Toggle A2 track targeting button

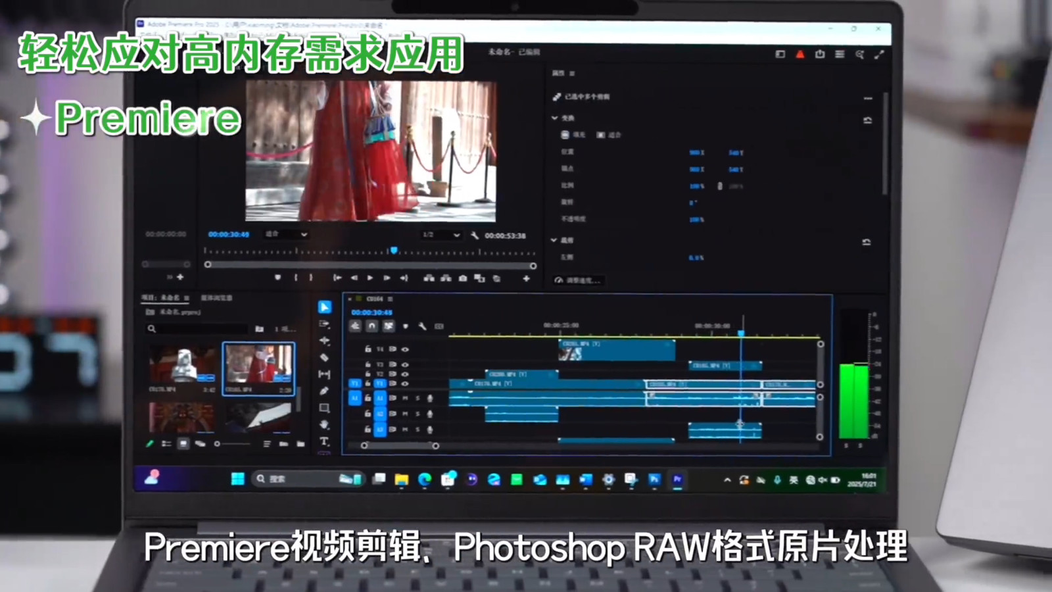380,414
